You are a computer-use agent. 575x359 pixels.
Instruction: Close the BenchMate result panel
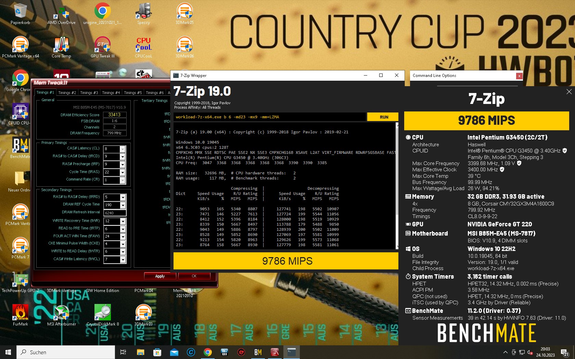coord(569,92)
